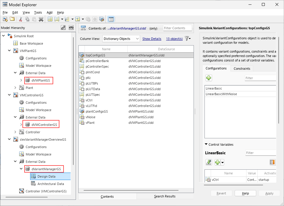Viewport: 284px width, 206px height.
Task: Collapse the dVariantManagerGS chevron
Action: click(x=21, y=169)
